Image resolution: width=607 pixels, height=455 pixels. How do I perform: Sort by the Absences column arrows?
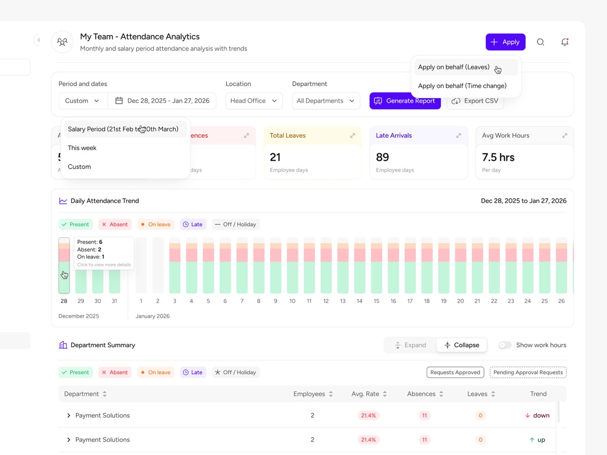click(441, 394)
